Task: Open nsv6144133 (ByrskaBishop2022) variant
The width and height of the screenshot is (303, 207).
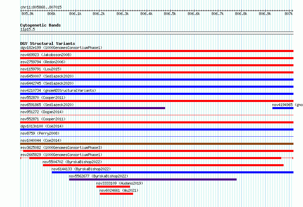Action: [x=81, y=169]
